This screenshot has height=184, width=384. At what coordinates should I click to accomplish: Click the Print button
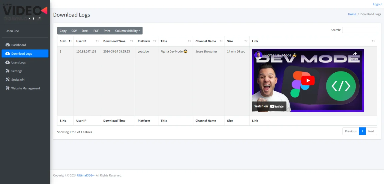click(107, 31)
